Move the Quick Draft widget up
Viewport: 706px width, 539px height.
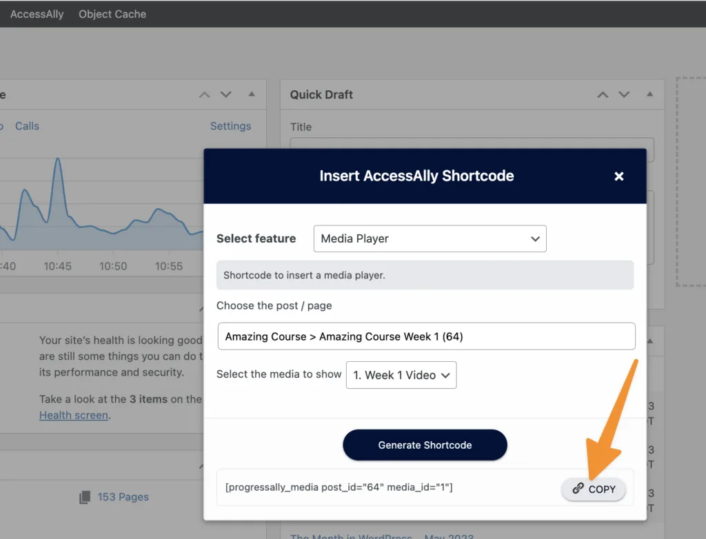[x=603, y=94]
